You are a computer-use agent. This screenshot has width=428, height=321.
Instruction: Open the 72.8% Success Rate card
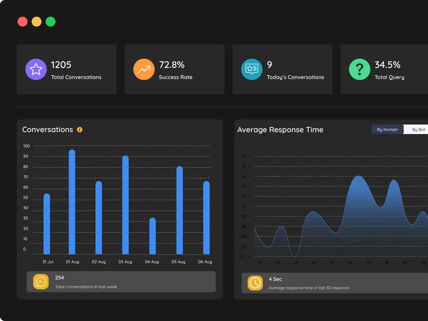175,70
